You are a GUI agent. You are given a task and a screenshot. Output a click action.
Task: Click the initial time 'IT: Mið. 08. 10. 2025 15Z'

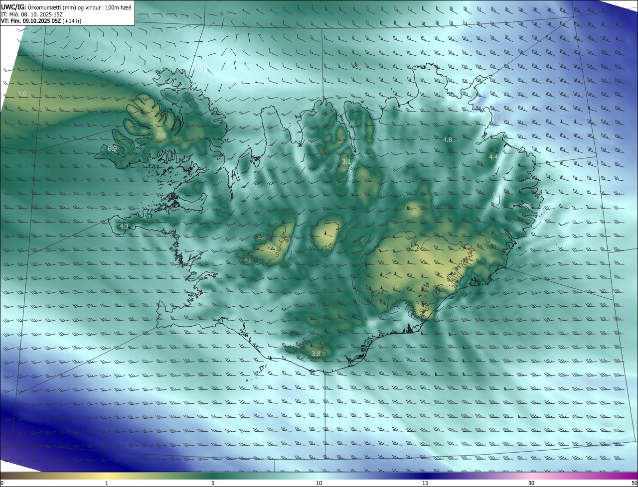point(31,14)
